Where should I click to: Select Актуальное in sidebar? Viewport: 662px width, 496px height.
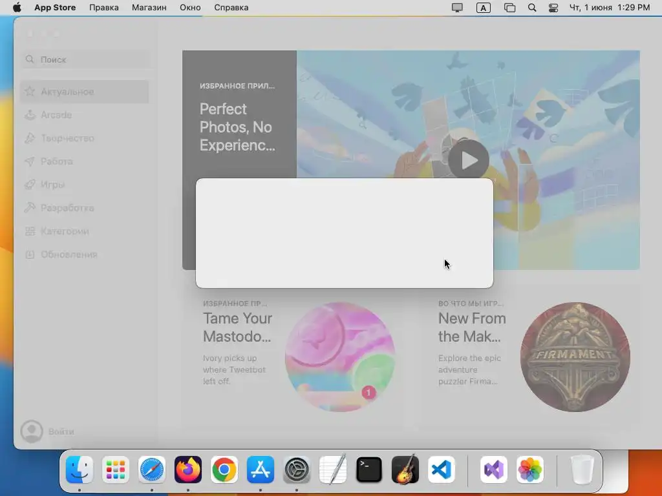tap(85, 92)
